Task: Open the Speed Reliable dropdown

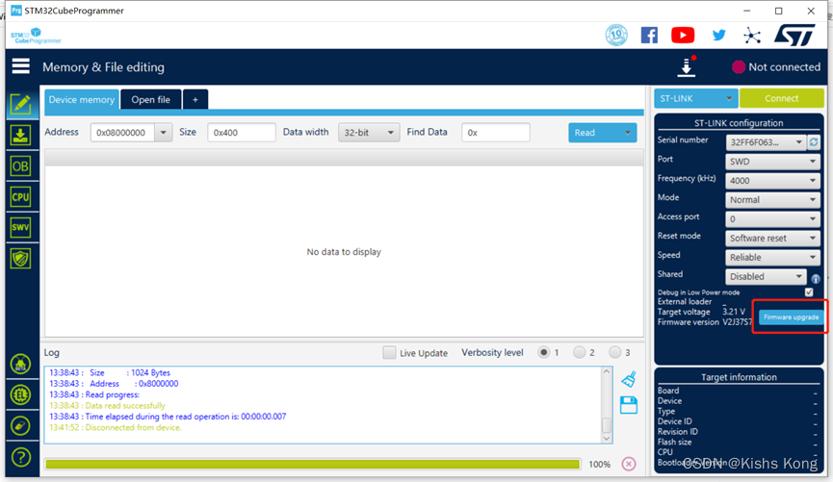Action: (772, 257)
